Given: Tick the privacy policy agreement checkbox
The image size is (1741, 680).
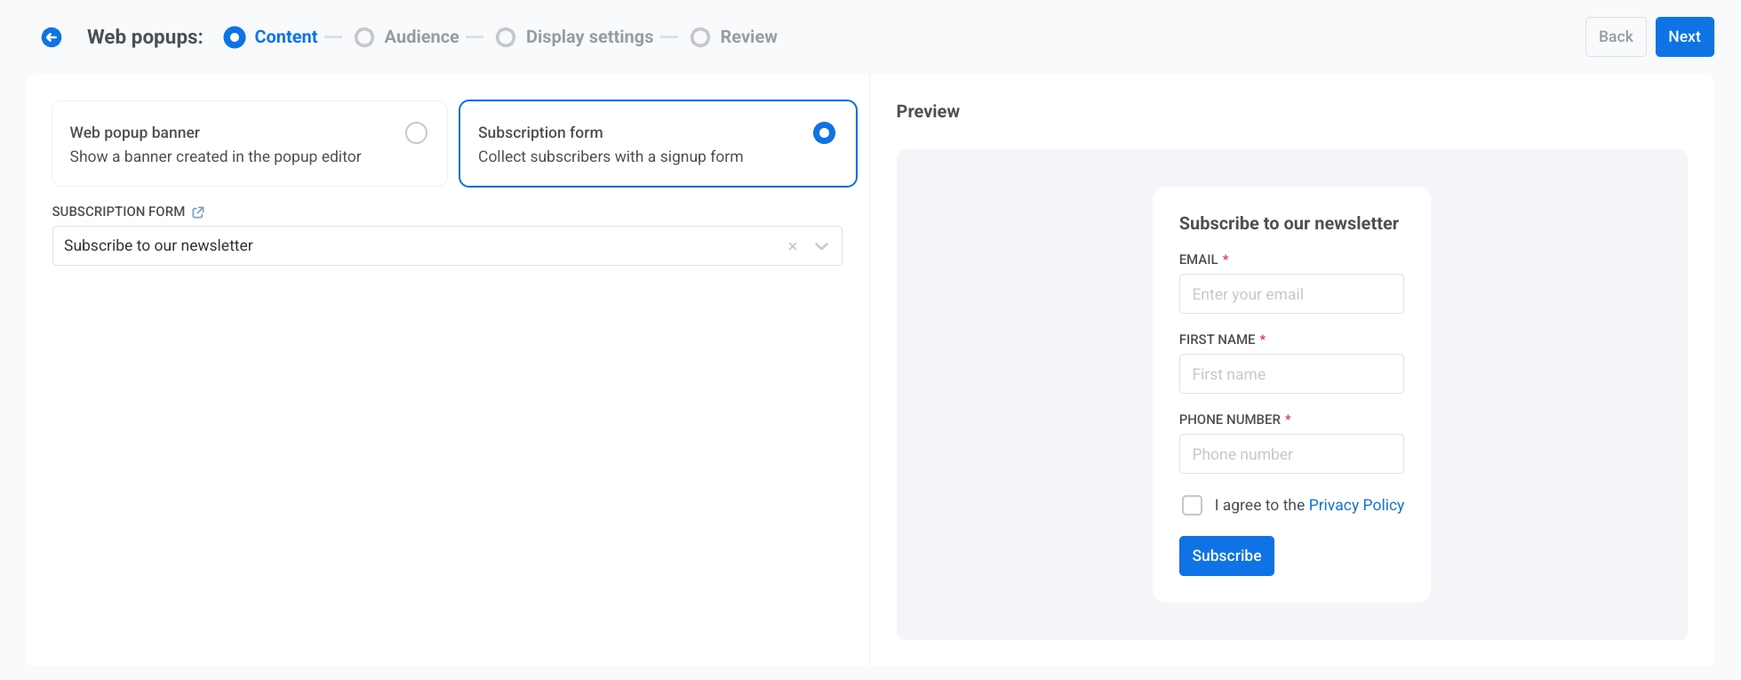Looking at the screenshot, I should 1192,506.
